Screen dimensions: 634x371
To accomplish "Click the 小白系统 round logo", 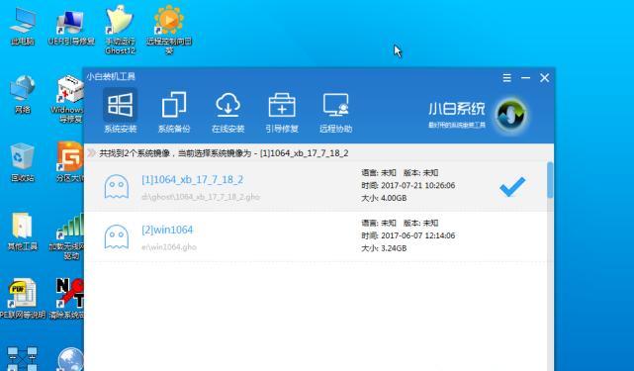I will coord(511,115).
